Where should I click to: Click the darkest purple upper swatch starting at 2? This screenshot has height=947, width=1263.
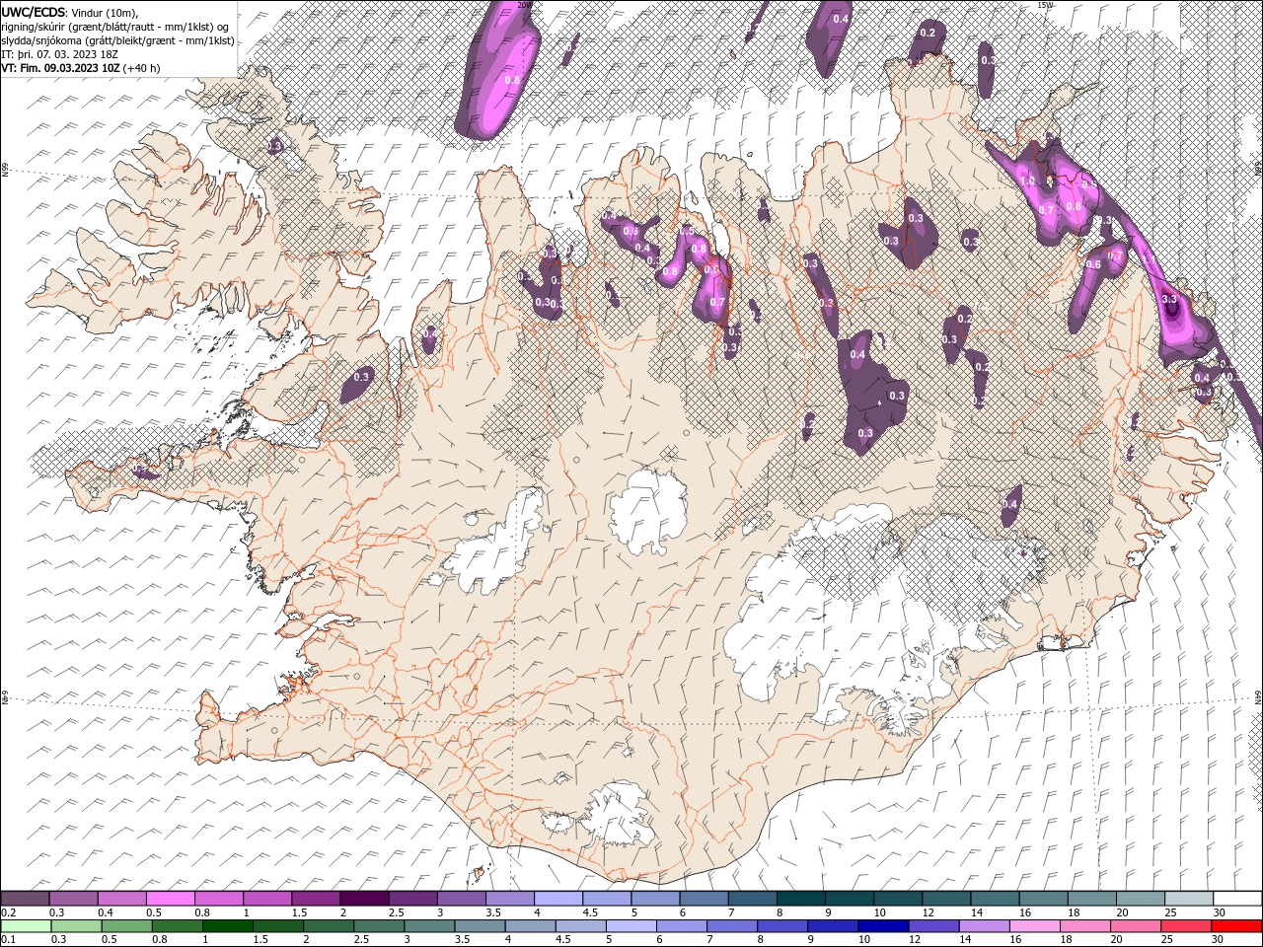(364, 899)
